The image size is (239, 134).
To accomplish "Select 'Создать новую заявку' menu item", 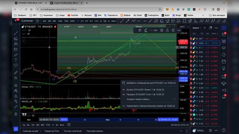I will tap(149, 99).
